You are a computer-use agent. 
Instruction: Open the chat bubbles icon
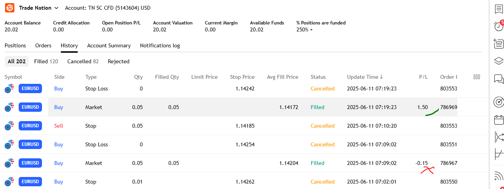click(499, 79)
